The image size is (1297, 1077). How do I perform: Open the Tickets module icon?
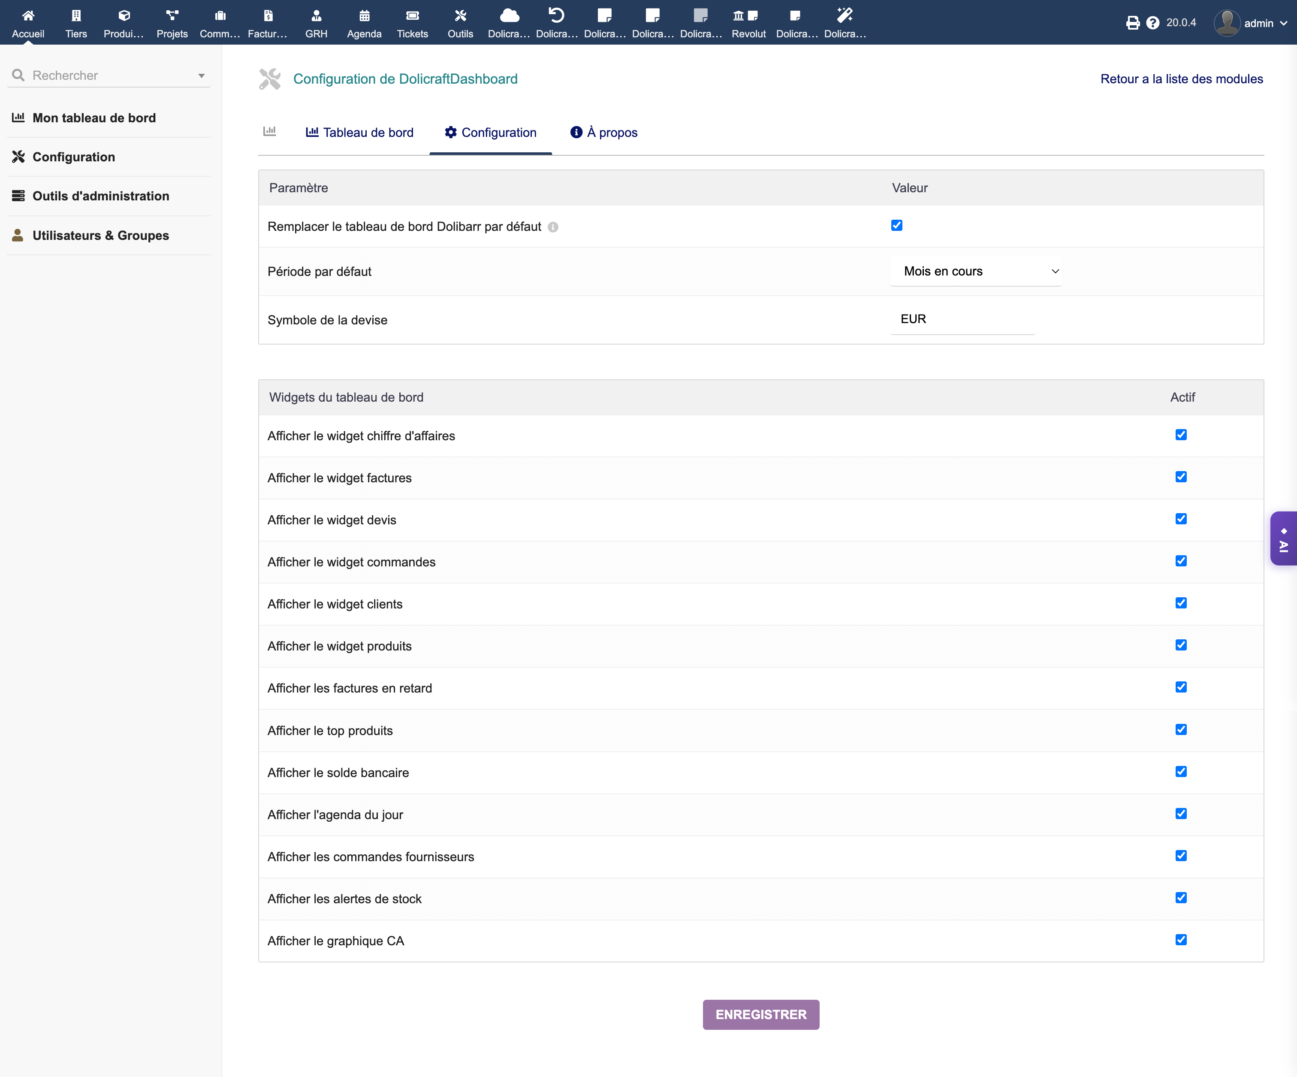tap(412, 16)
